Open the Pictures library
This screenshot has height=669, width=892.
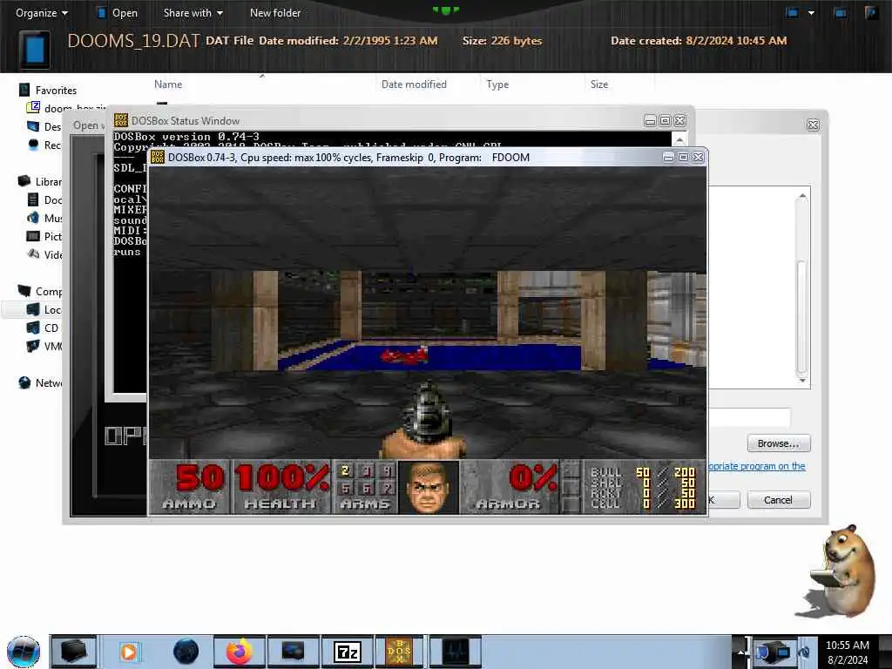tap(44, 236)
